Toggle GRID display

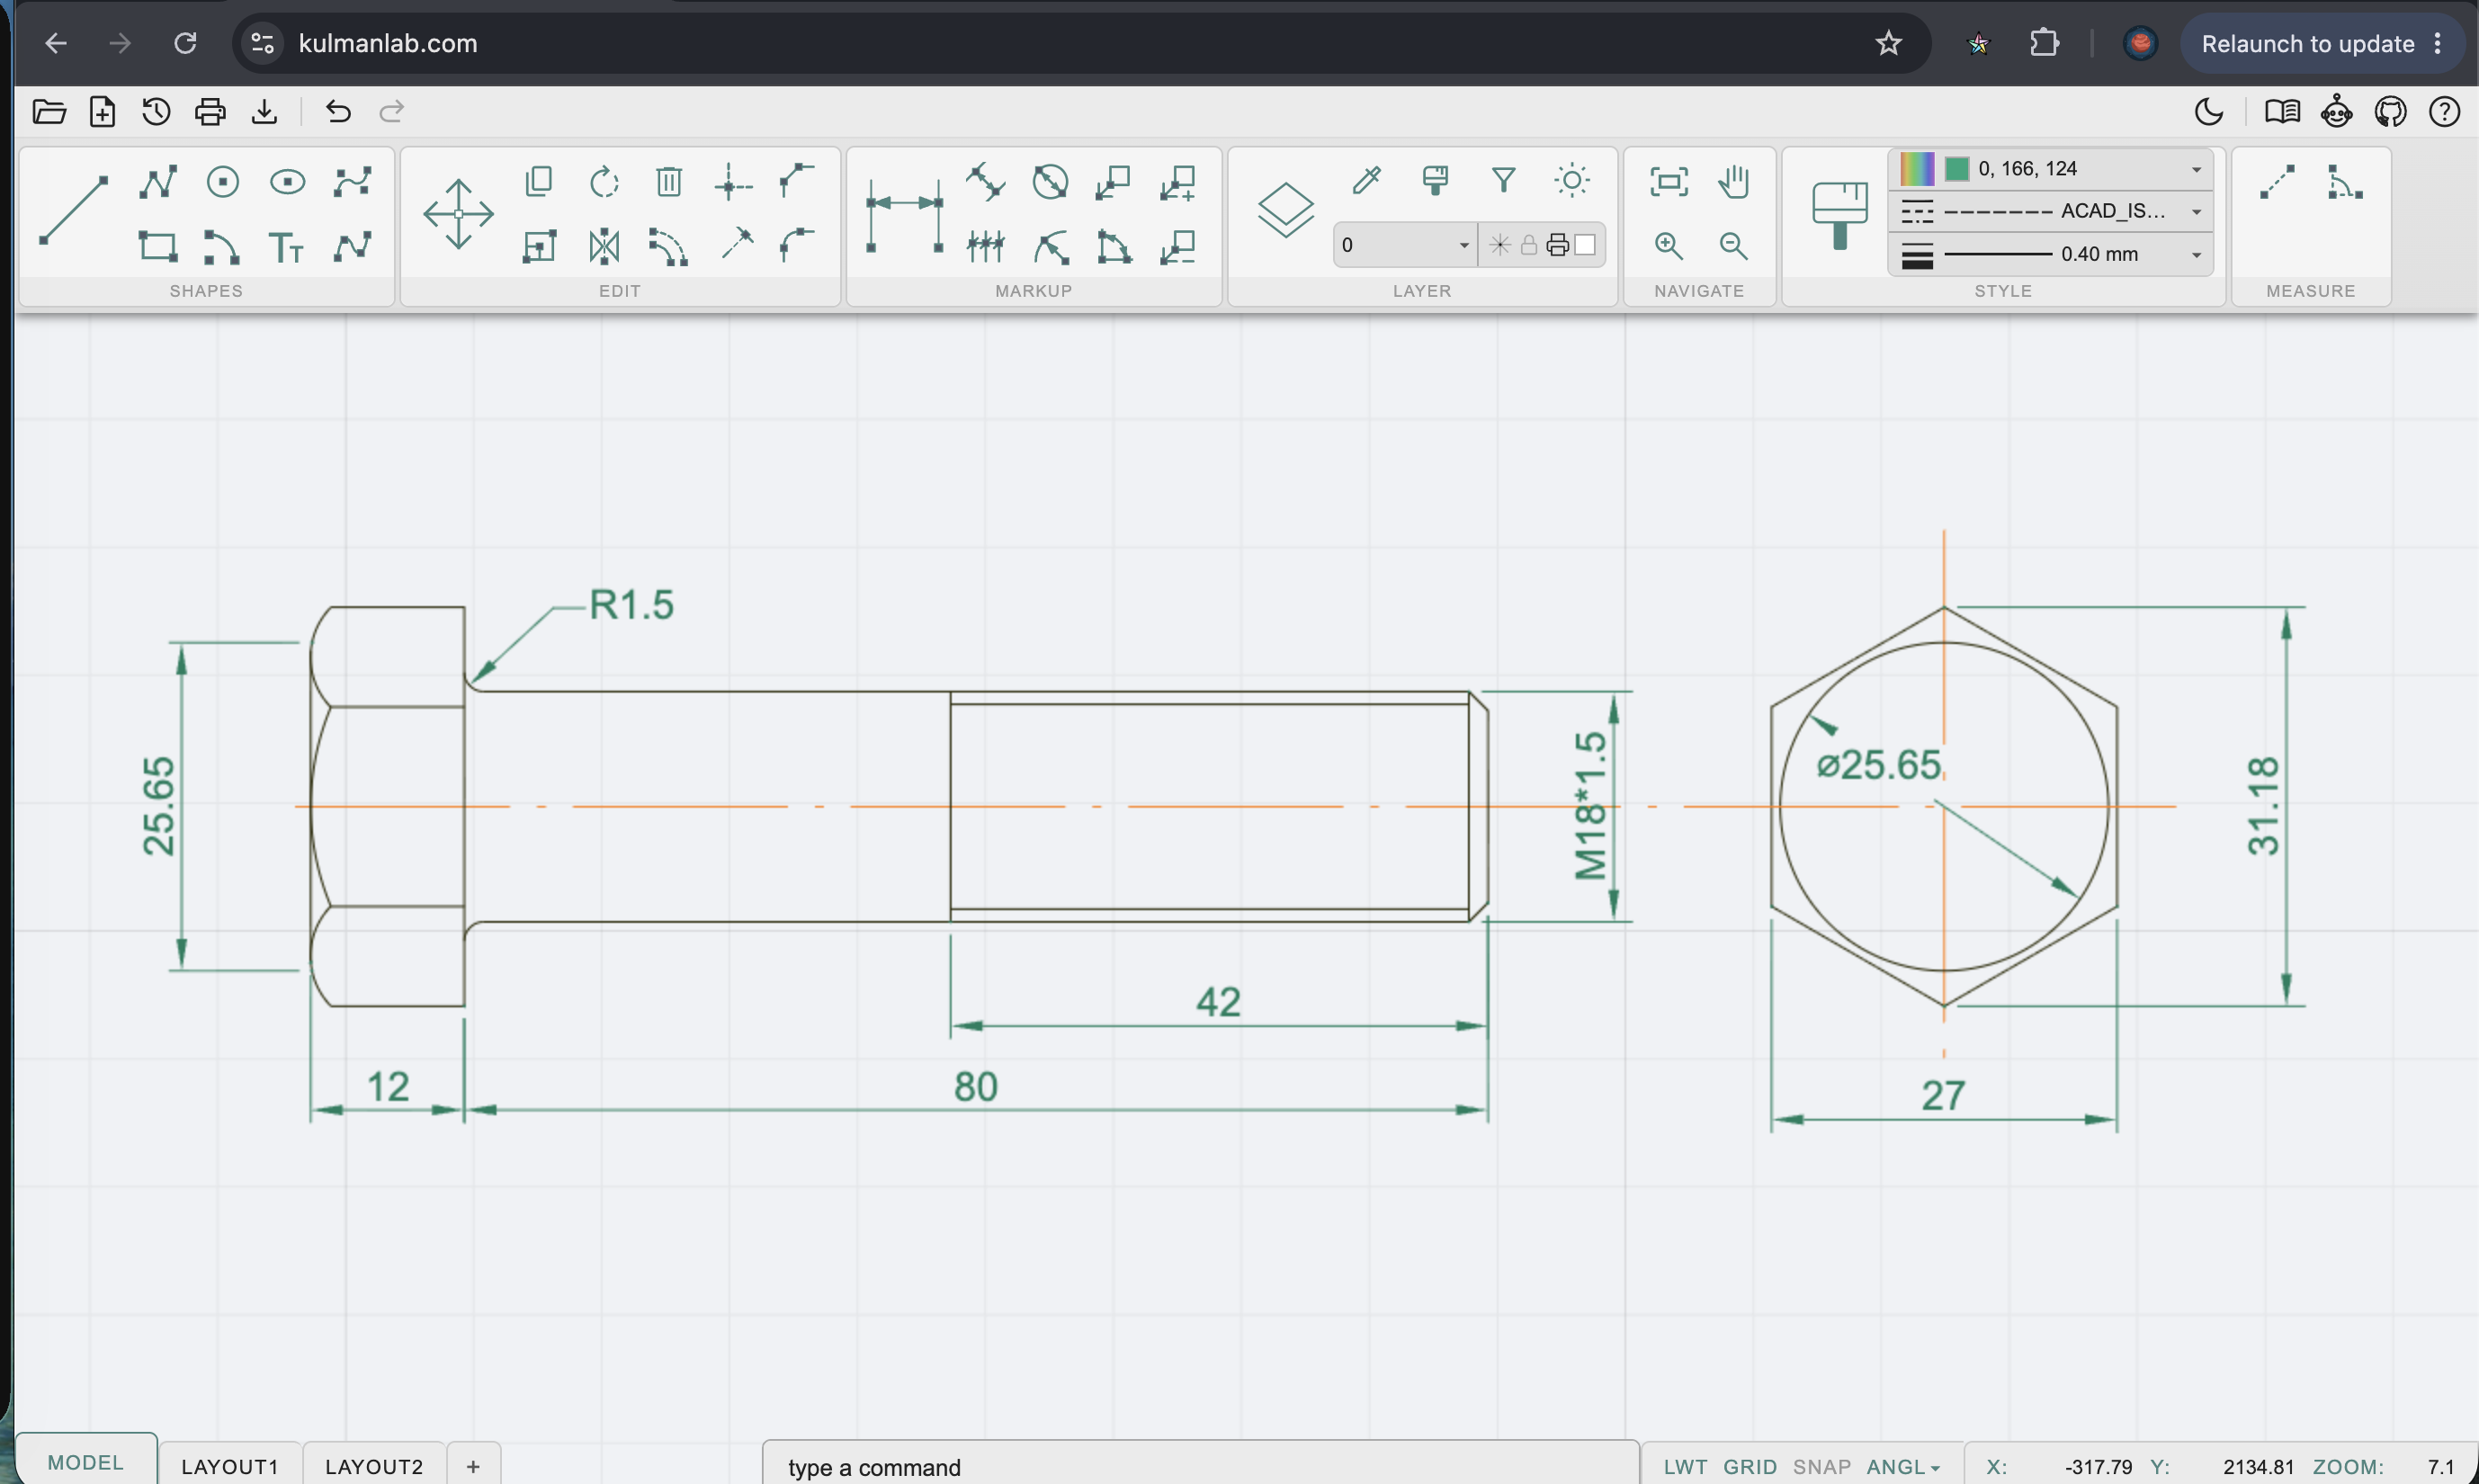(1750, 1466)
